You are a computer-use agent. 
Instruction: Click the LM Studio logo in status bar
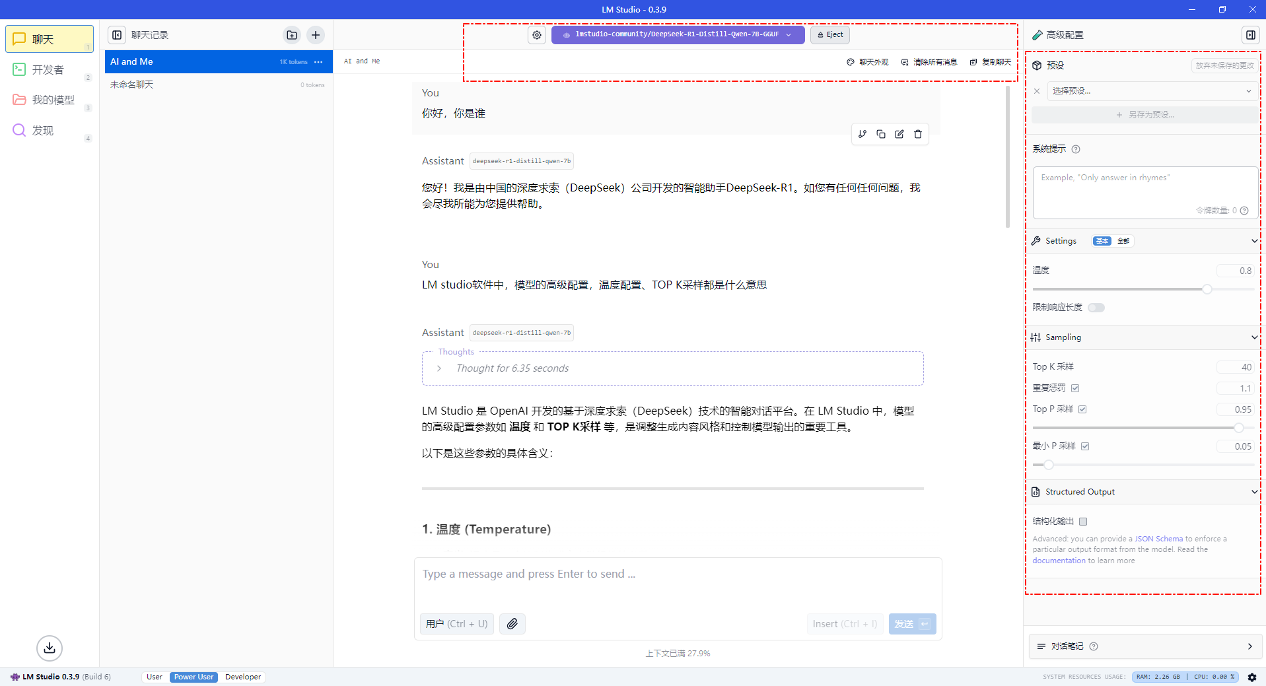pos(15,677)
